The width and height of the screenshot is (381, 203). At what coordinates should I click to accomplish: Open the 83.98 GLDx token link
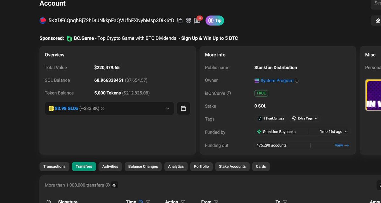click(67, 108)
